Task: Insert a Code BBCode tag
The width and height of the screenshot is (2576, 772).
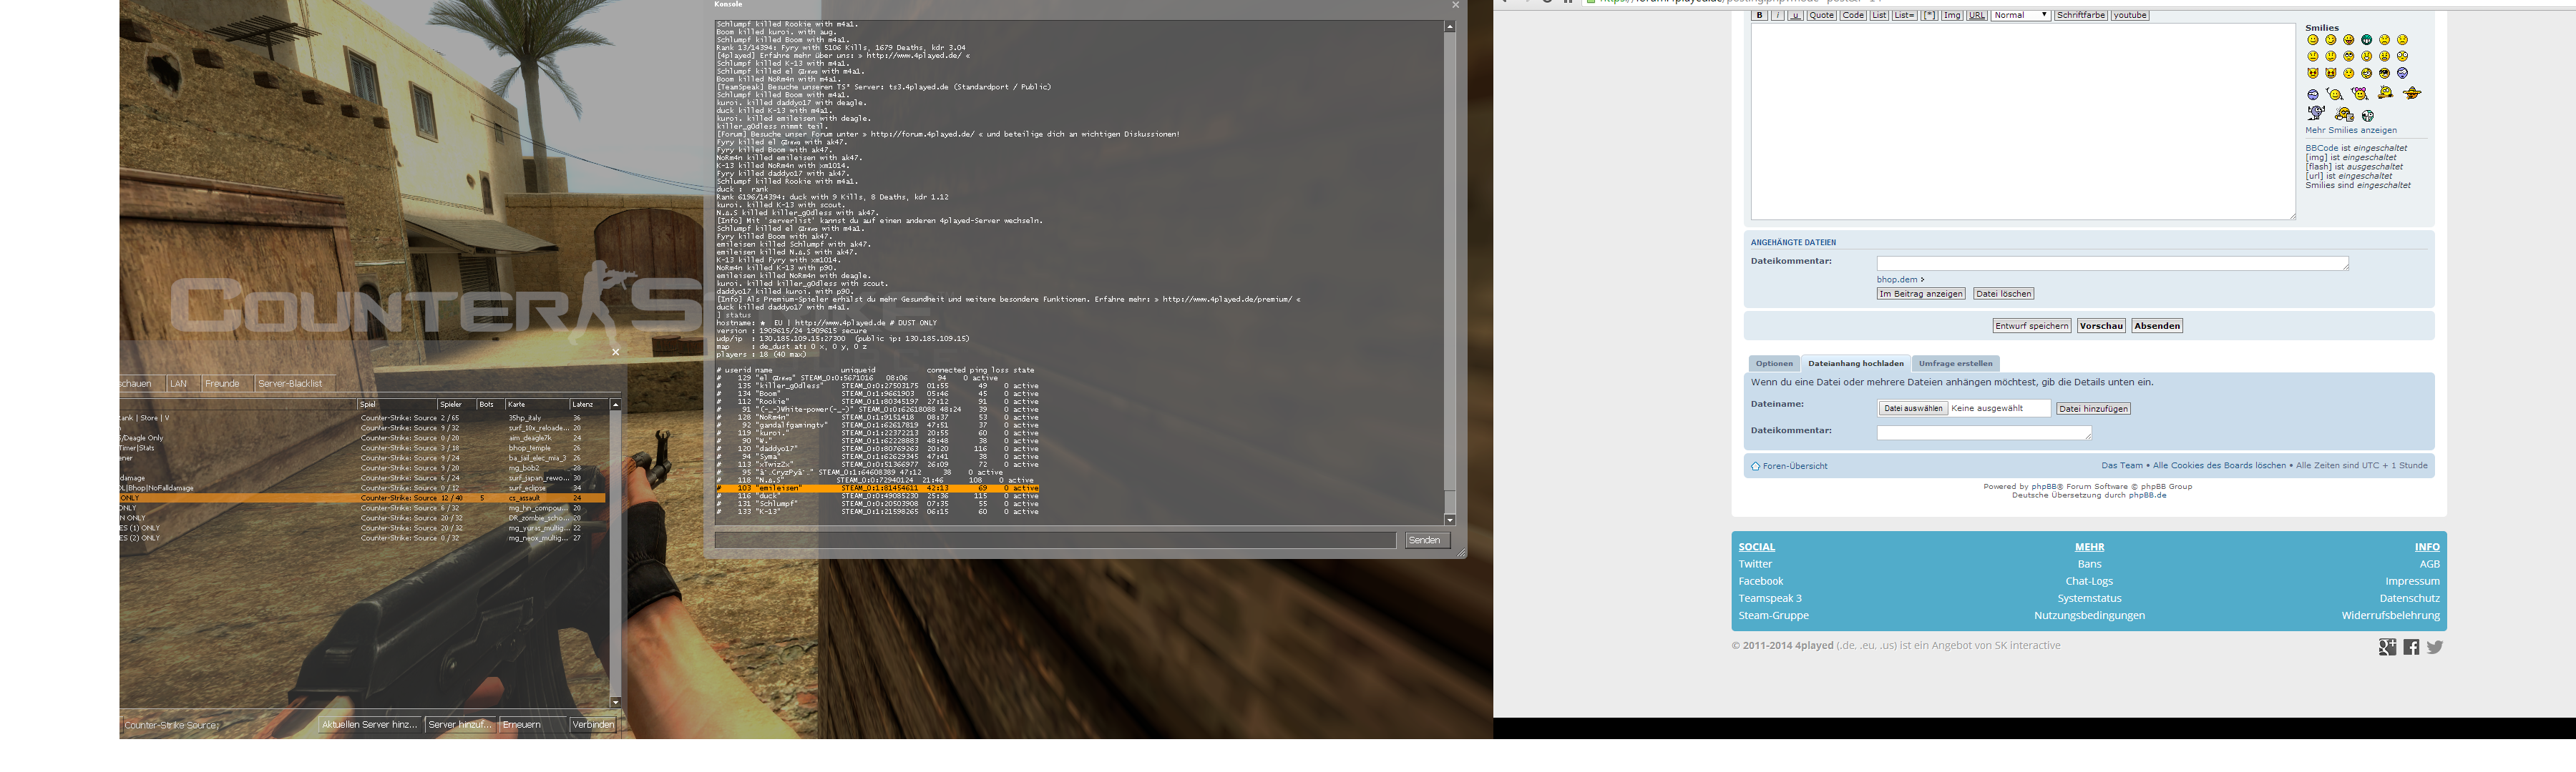Action: point(1853,16)
